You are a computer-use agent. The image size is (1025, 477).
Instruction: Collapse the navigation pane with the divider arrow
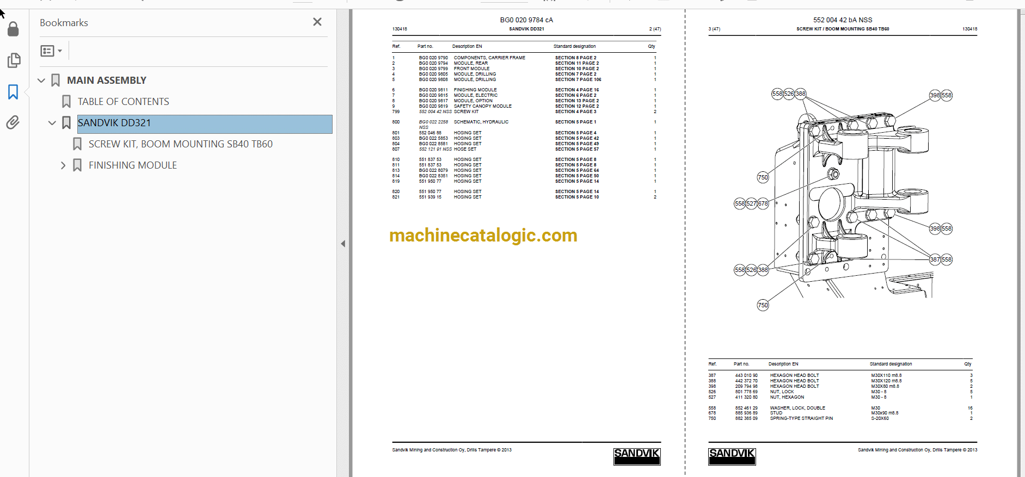(343, 244)
